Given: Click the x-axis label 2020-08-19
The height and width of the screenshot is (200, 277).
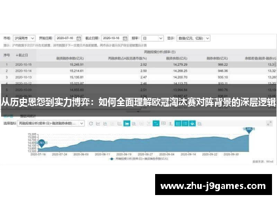Looking at the screenshot, I should coord(124,154).
